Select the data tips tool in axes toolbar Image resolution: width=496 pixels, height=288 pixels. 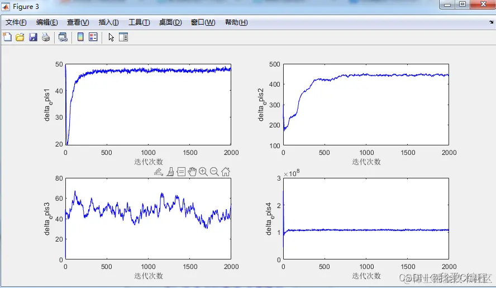pyautogui.click(x=182, y=172)
